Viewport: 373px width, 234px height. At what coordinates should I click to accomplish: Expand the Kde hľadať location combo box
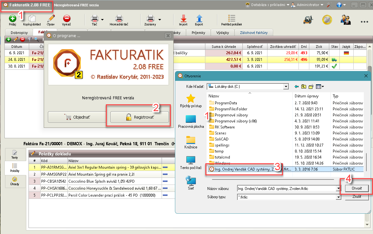[x=286, y=87]
